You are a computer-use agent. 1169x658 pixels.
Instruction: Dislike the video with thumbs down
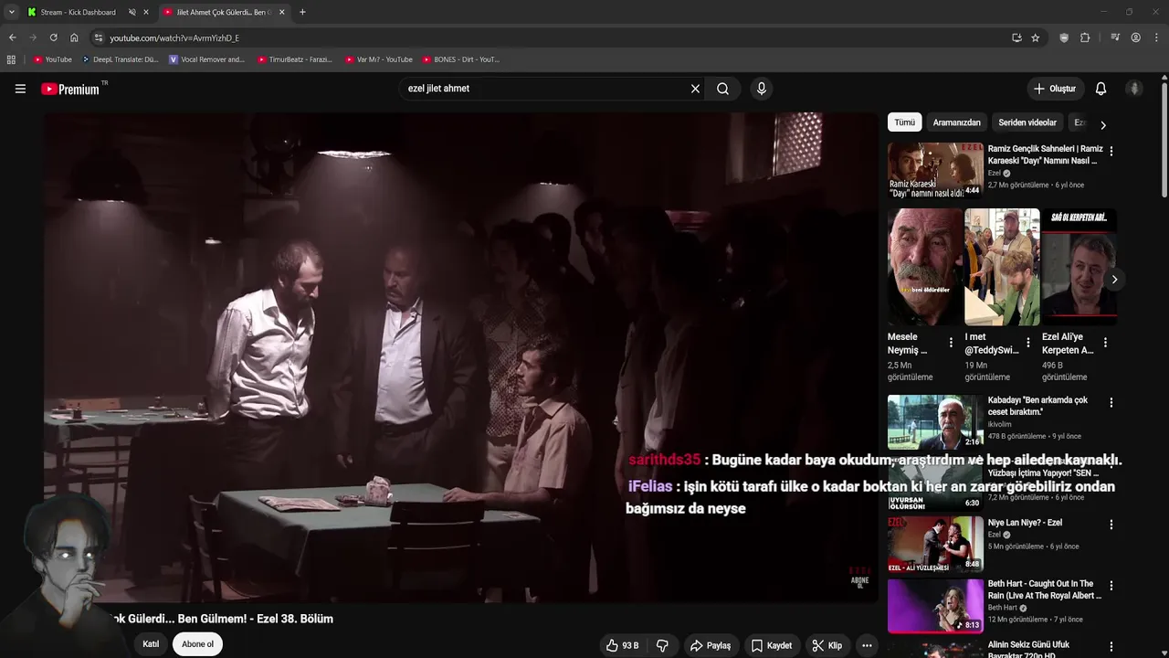pyautogui.click(x=662, y=645)
